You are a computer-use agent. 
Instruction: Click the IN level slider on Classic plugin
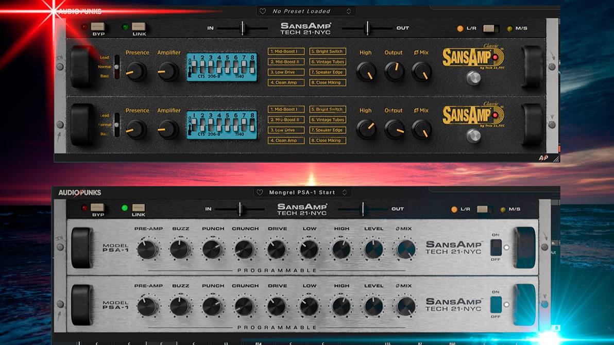click(x=243, y=28)
